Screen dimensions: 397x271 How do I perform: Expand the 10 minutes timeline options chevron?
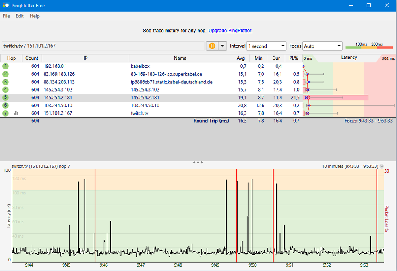(382, 166)
